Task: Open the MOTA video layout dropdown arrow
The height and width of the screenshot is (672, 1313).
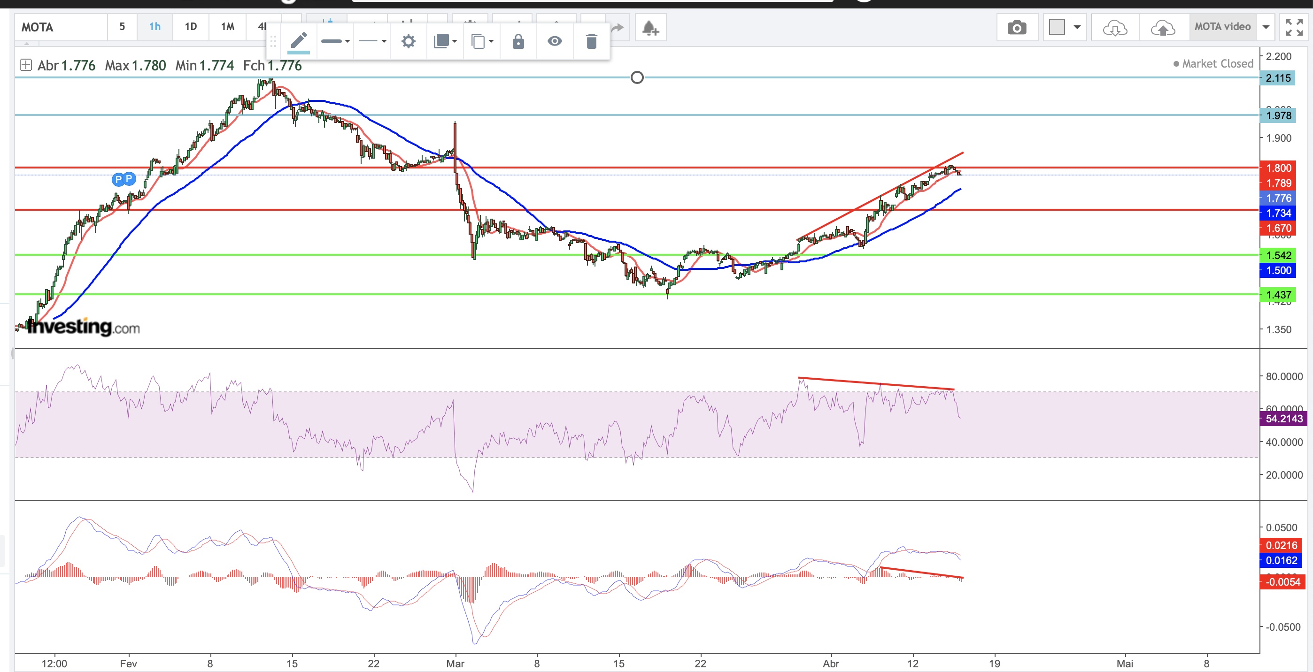Action: click(x=1266, y=27)
